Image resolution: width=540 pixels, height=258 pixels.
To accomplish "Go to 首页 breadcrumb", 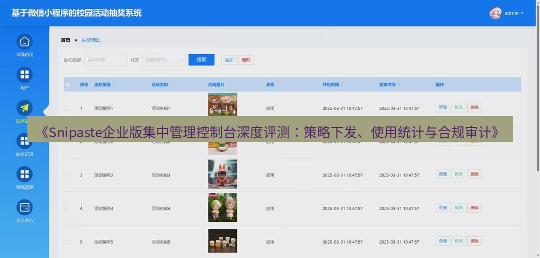I will coord(66,40).
